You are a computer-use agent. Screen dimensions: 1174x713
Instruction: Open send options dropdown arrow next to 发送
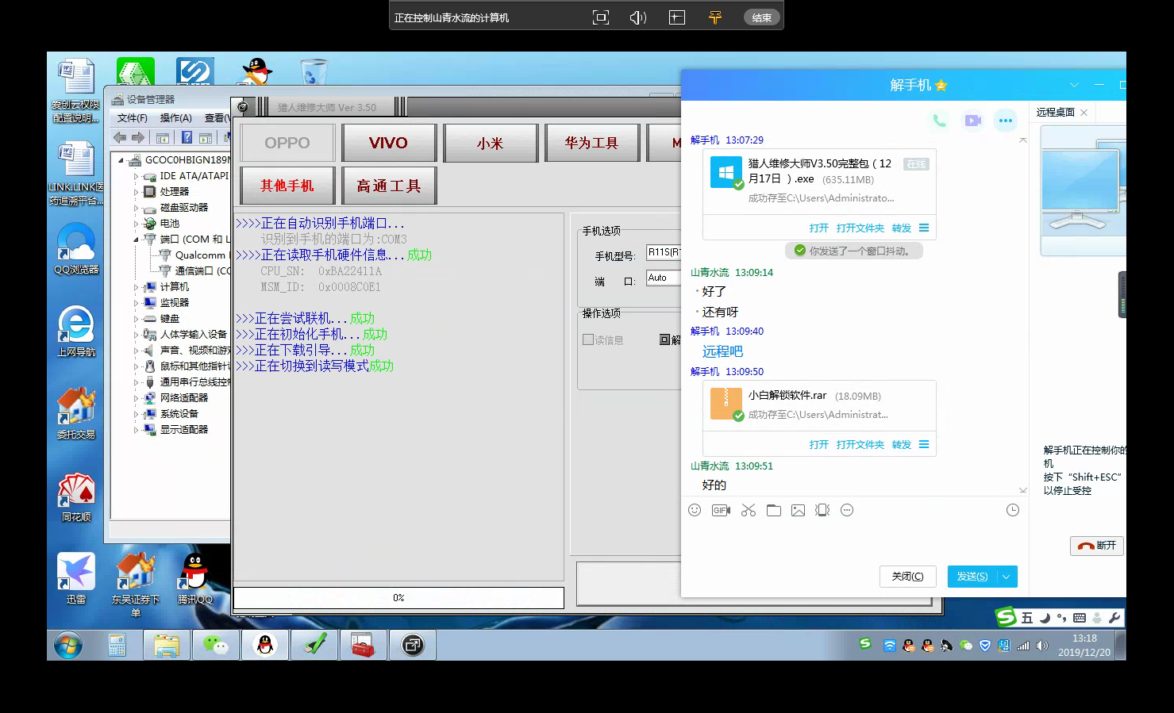point(1007,577)
